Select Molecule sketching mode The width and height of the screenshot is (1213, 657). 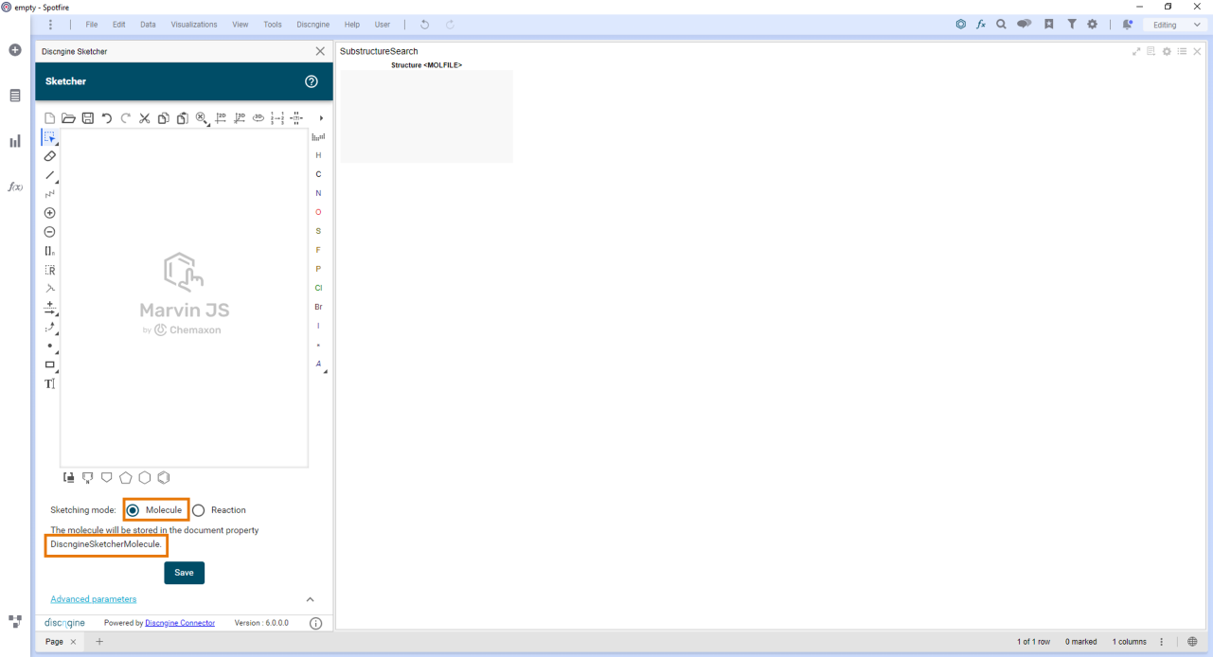point(133,510)
